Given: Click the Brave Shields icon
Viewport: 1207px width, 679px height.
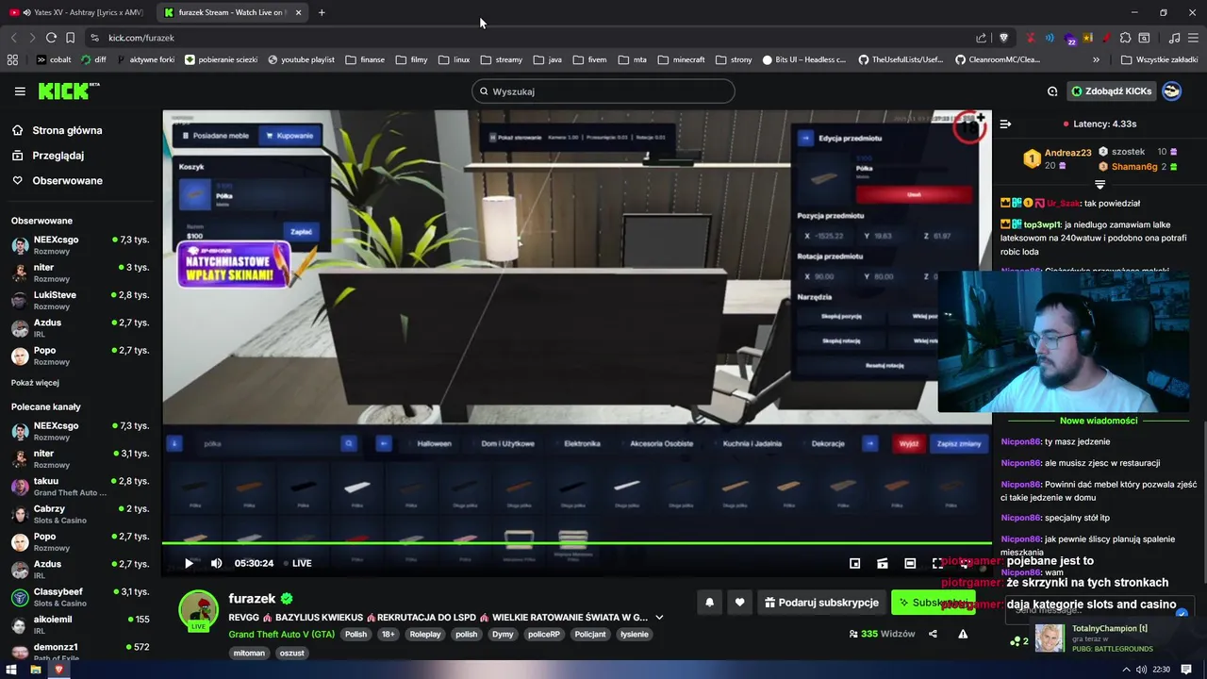Looking at the screenshot, I should pyautogui.click(x=1003, y=38).
